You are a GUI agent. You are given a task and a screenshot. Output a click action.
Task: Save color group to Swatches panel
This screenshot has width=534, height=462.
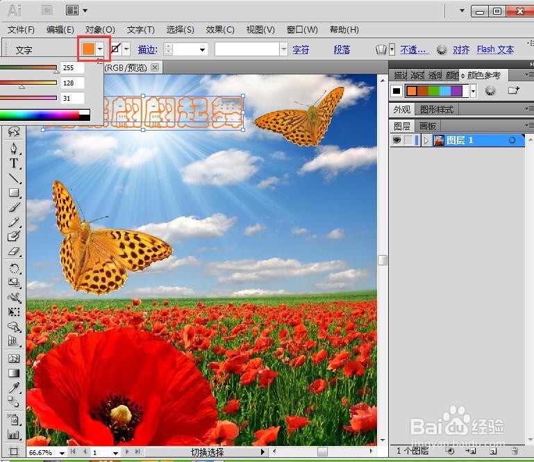514,90
